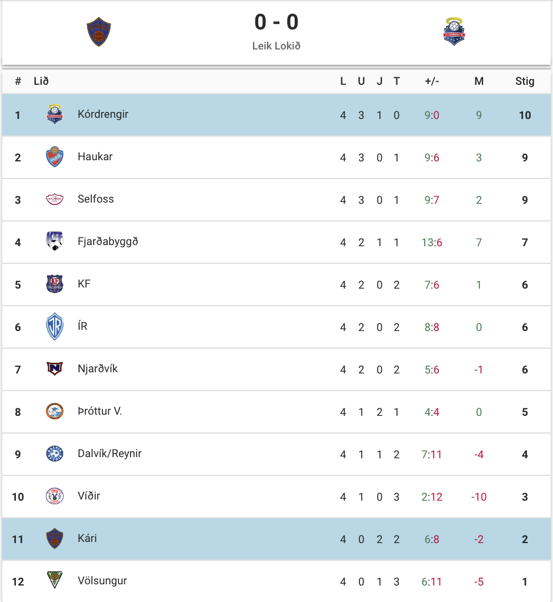
Task: Click the Völsungur team name
Action: point(102,581)
